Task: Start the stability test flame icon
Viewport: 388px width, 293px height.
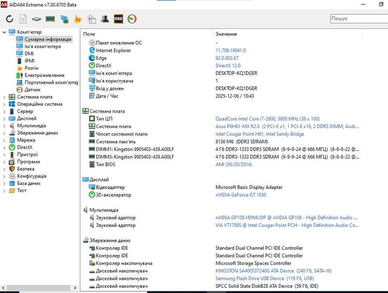Action: click(x=78, y=19)
